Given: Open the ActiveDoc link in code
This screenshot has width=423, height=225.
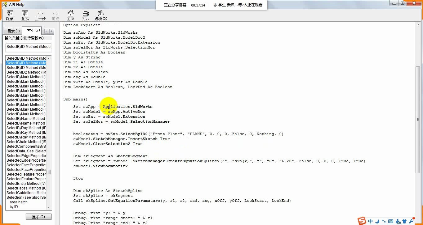Looking at the screenshot, I should pos(134,112).
